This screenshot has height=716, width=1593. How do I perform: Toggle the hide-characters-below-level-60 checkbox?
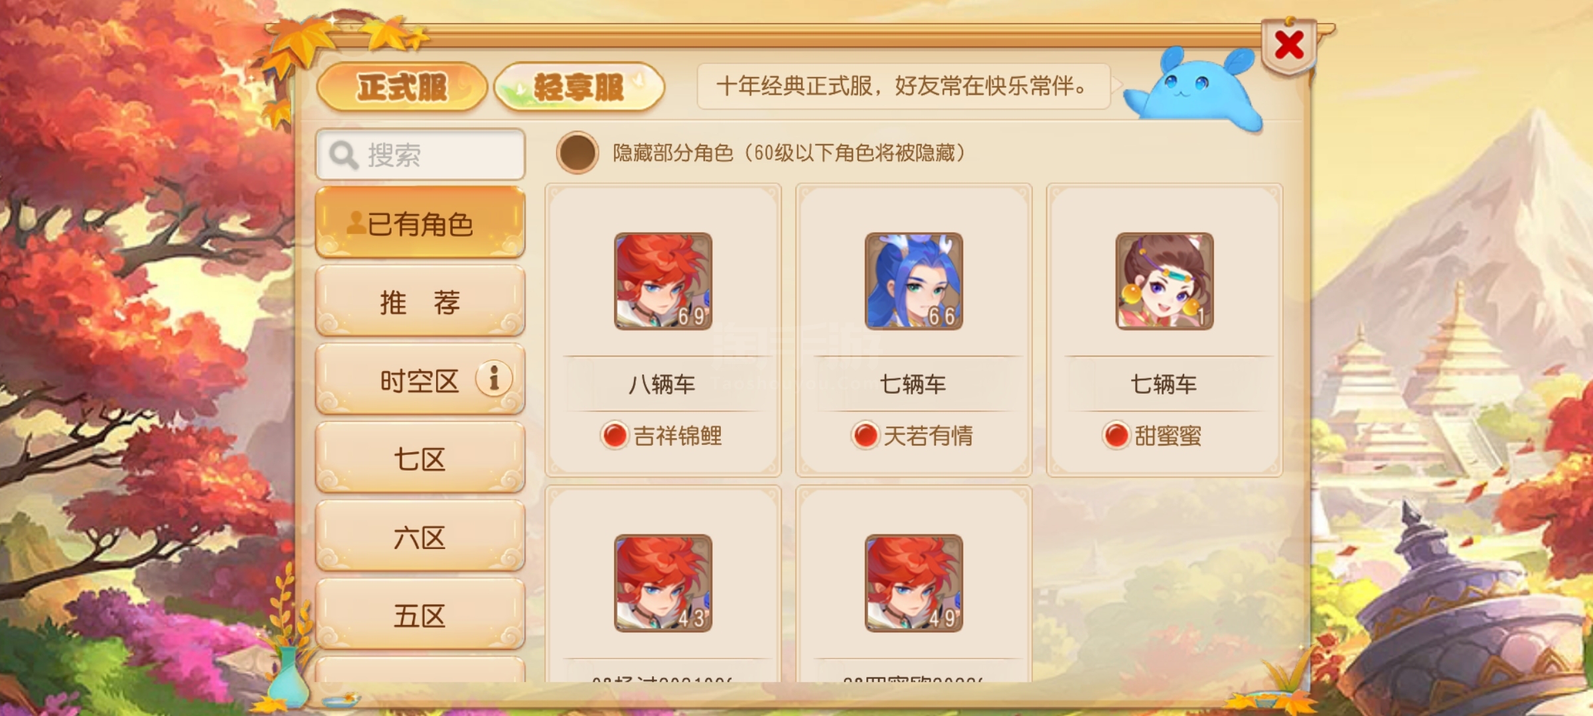(577, 152)
